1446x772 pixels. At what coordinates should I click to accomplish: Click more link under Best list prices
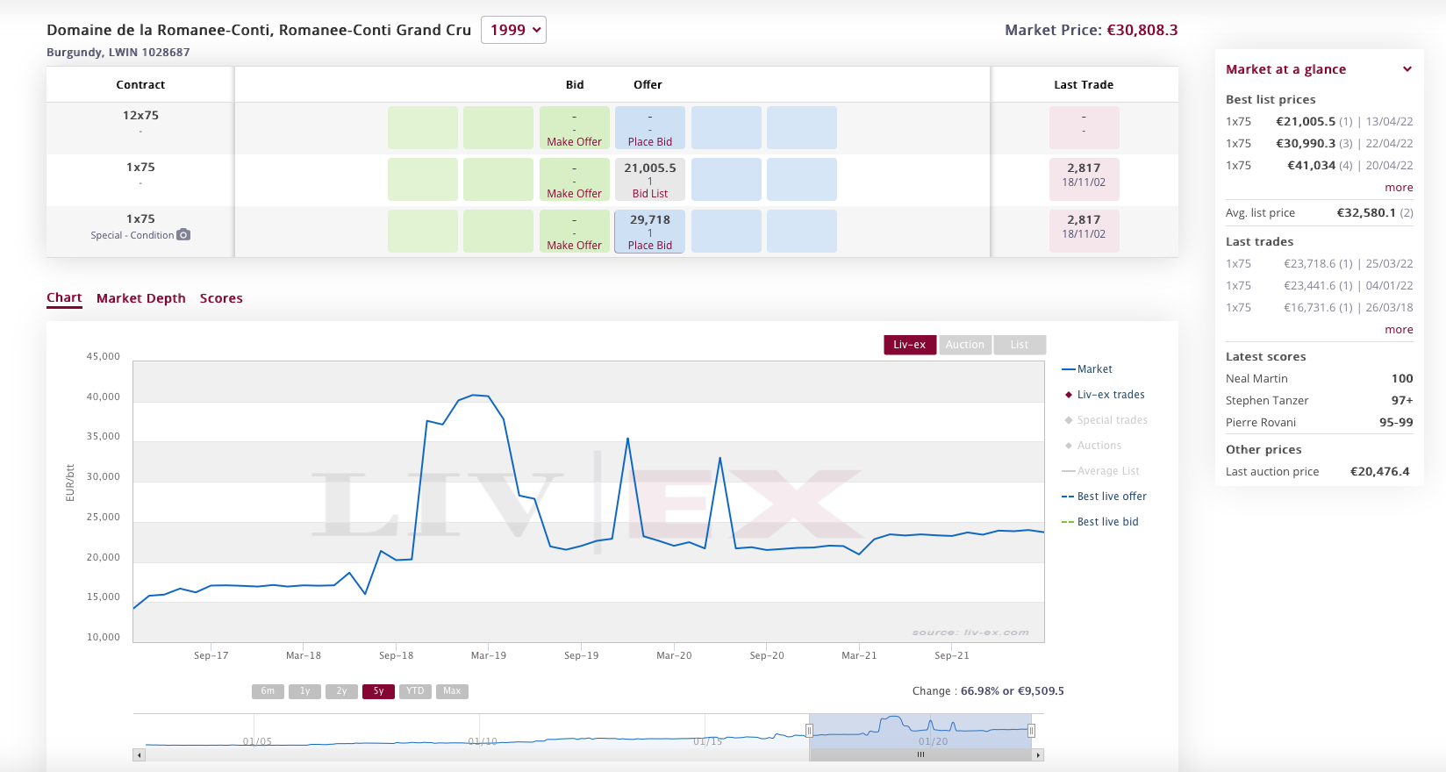click(1399, 188)
